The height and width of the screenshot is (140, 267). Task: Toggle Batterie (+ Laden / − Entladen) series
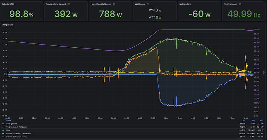19,133
